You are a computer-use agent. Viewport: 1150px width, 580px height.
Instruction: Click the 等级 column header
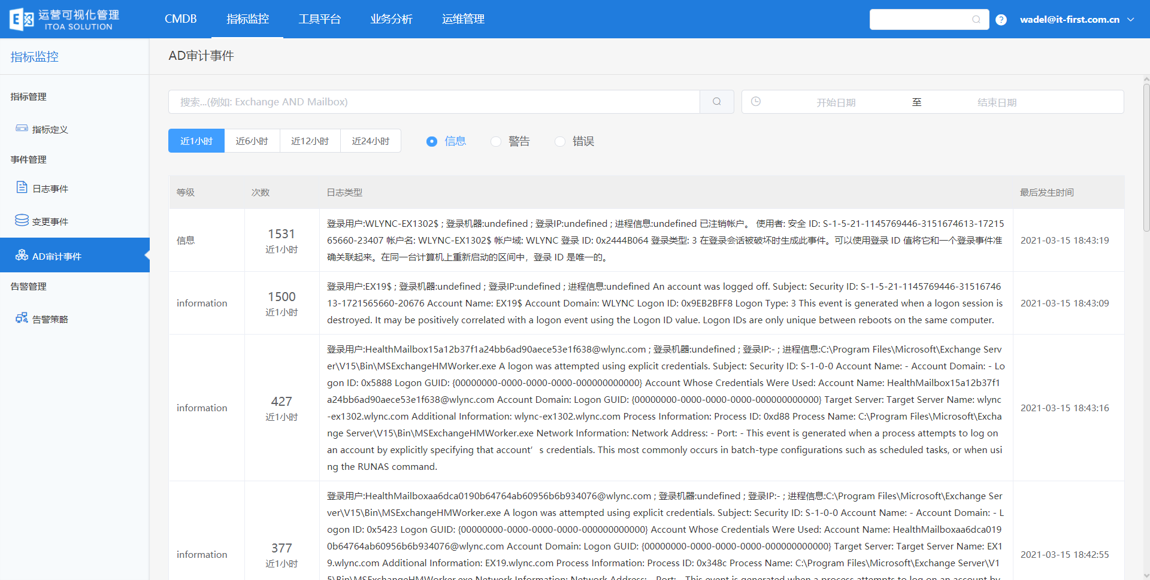pos(186,192)
